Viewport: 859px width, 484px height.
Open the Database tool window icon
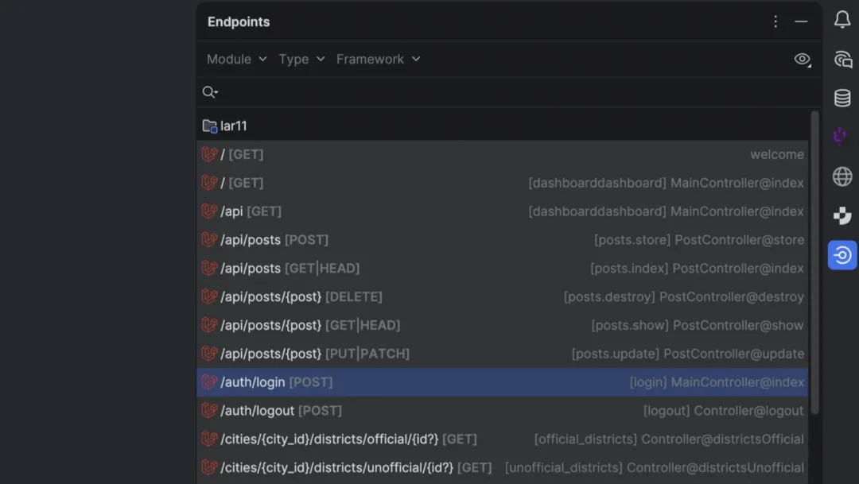tap(842, 99)
